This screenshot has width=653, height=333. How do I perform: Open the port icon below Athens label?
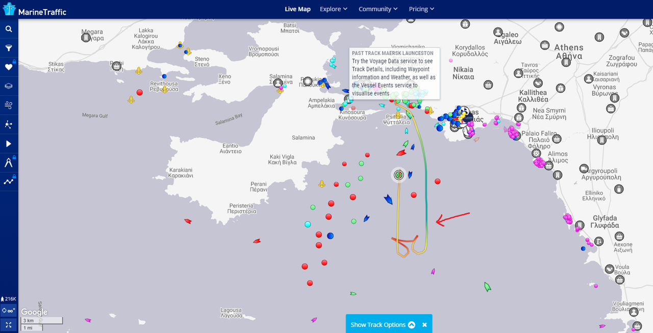[565, 62]
